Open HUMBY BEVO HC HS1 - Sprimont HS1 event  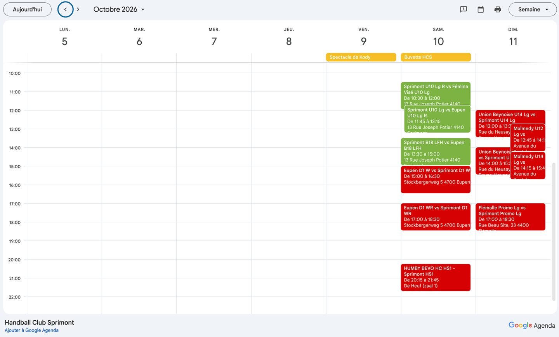436,277
